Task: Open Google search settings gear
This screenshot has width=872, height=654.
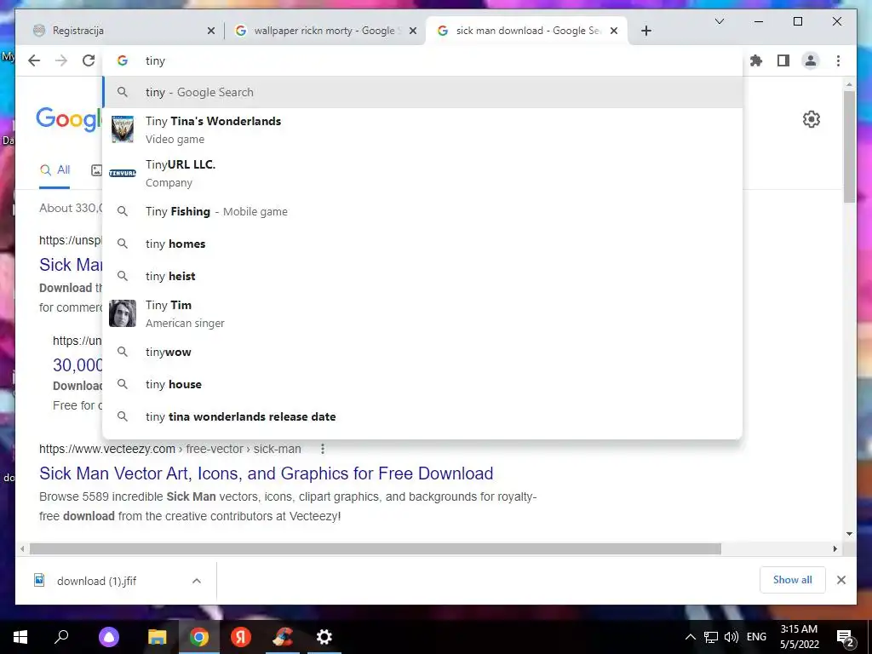Action: [x=812, y=119]
